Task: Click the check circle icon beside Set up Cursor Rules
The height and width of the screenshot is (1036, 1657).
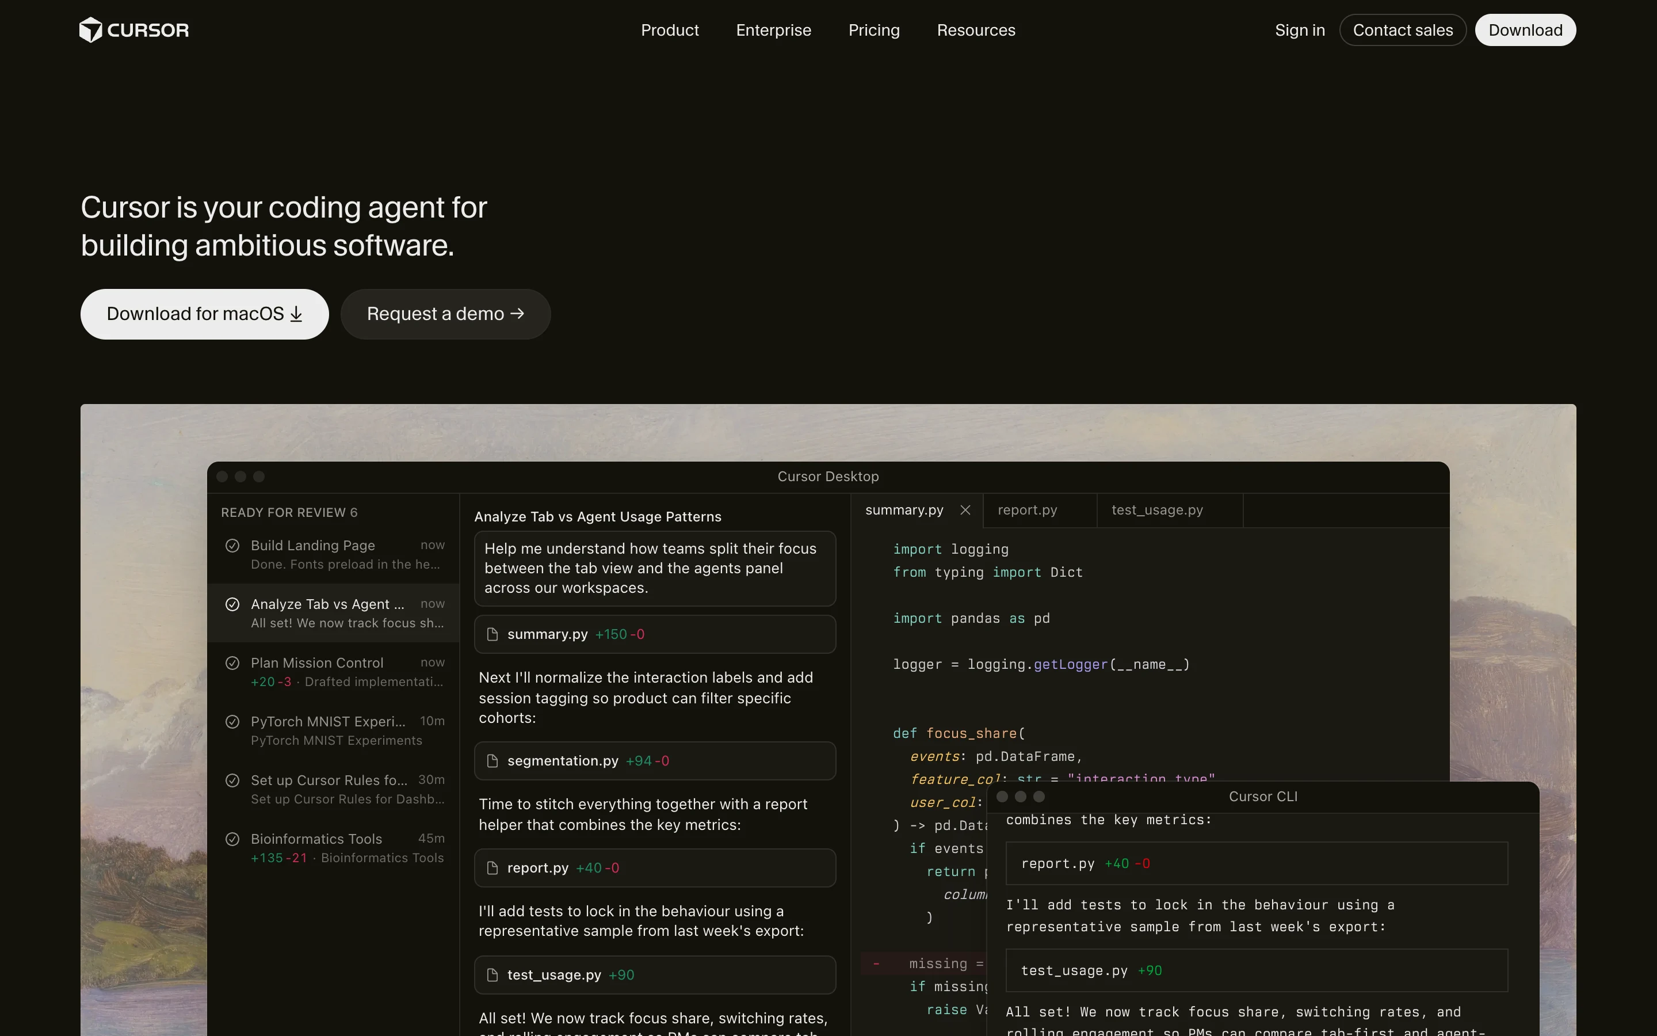Action: tap(233, 780)
